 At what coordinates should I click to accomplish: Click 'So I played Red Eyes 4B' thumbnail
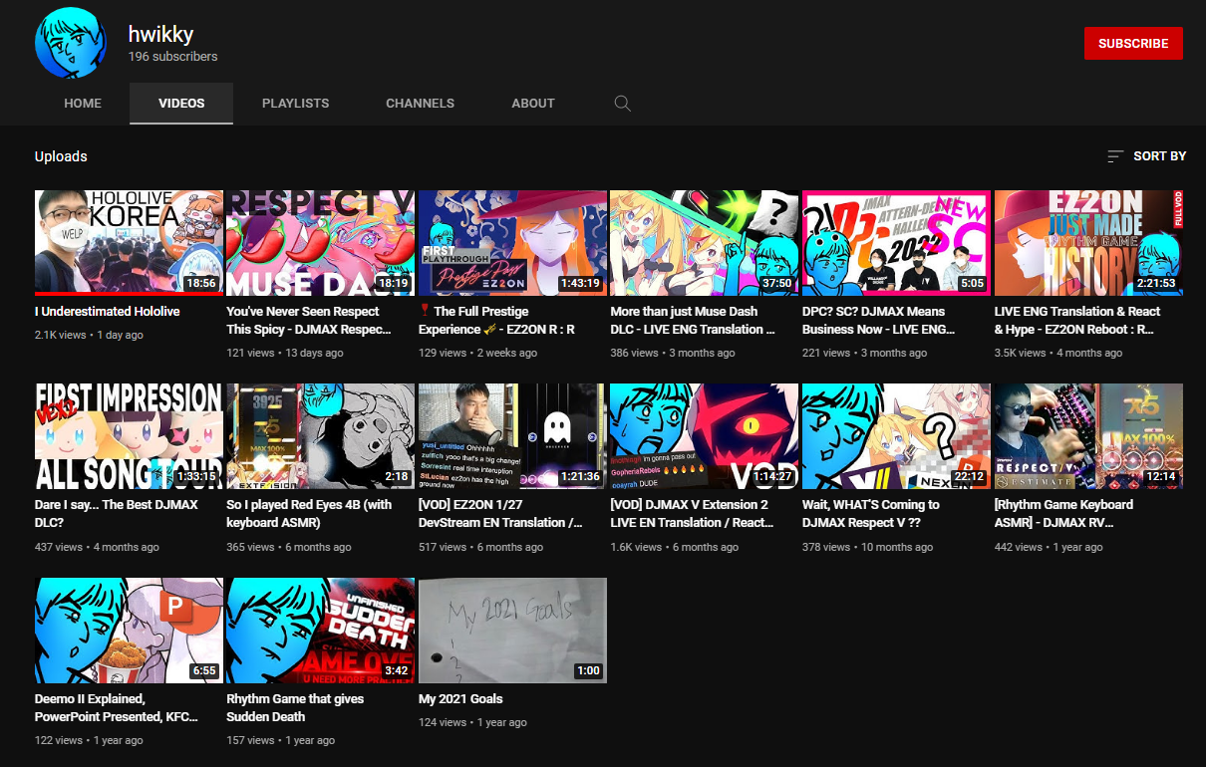tap(320, 436)
